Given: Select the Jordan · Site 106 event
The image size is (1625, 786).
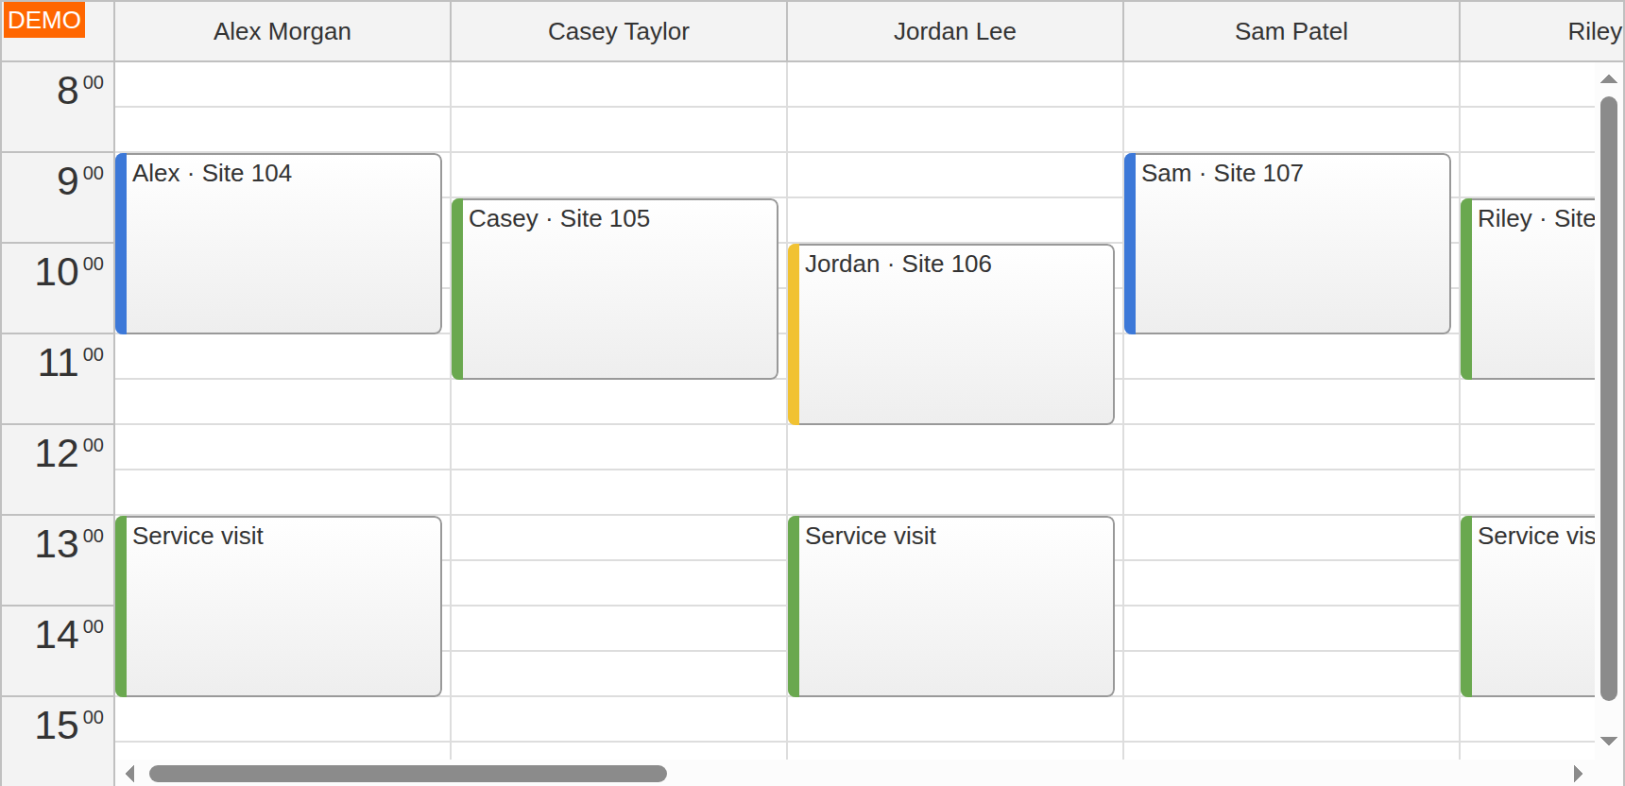Looking at the screenshot, I should pos(951,334).
